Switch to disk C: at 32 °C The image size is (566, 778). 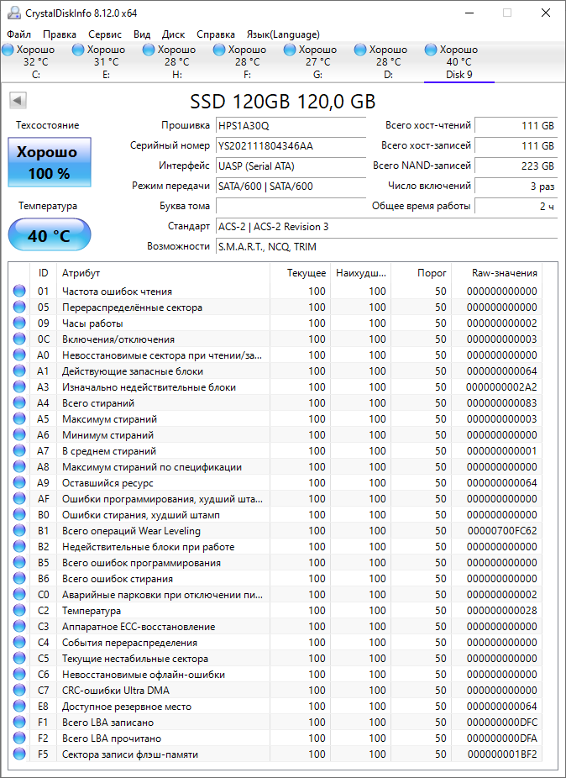36,62
